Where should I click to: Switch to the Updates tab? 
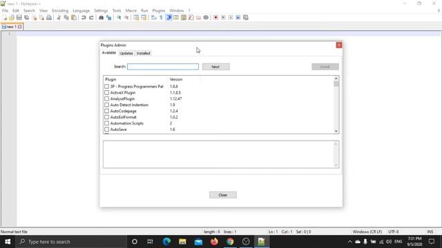click(126, 53)
